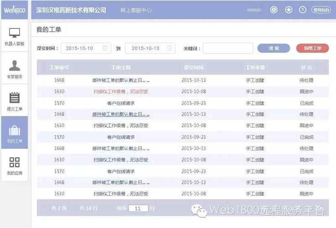Click the end date field 2015-10-13
The height and width of the screenshot is (228, 336).
coord(150,48)
